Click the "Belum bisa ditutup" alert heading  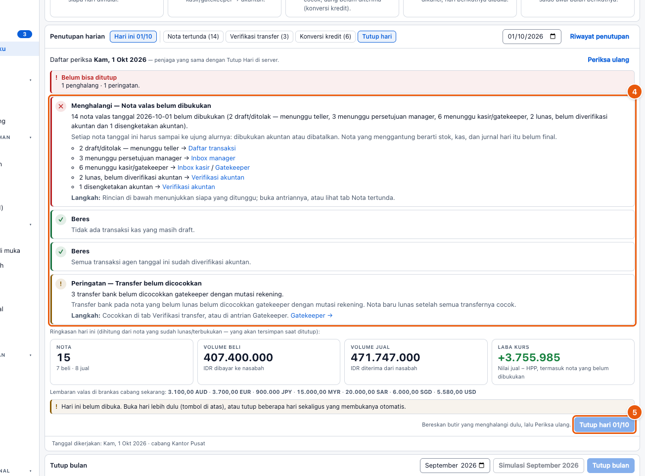pos(89,78)
